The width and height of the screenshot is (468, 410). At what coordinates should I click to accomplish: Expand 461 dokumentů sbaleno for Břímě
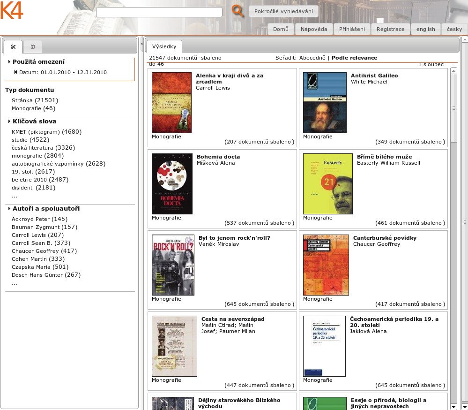[x=410, y=223]
